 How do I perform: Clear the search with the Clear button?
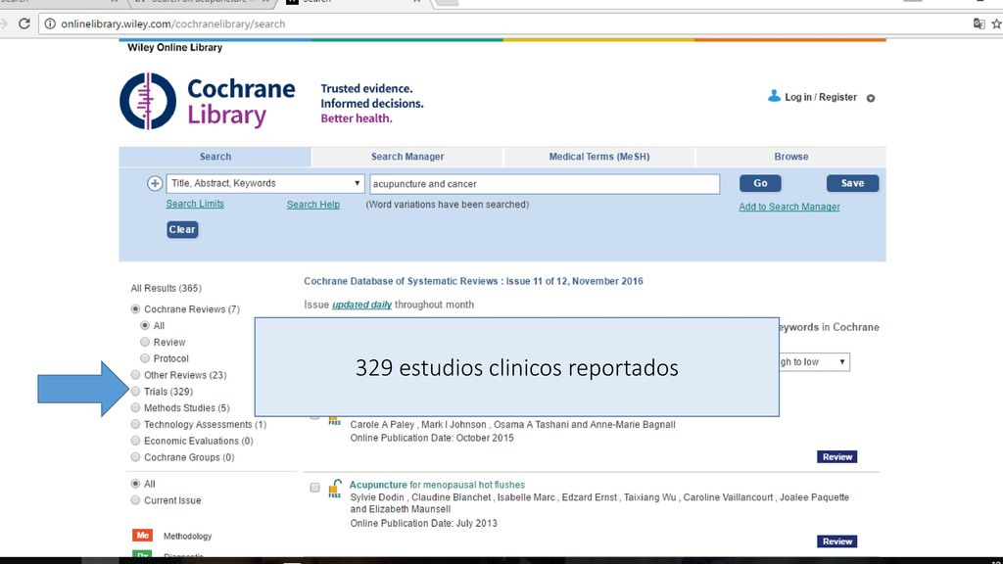pyautogui.click(x=182, y=229)
